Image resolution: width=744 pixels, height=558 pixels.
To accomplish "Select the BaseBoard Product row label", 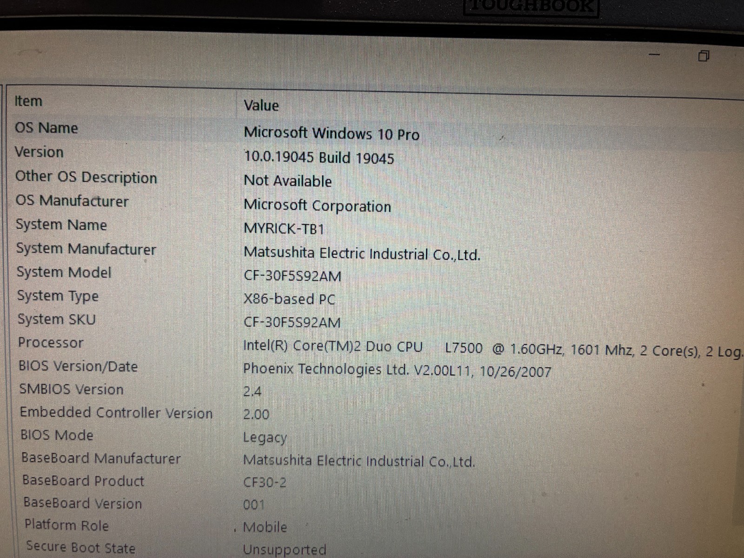I will [83, 481].
